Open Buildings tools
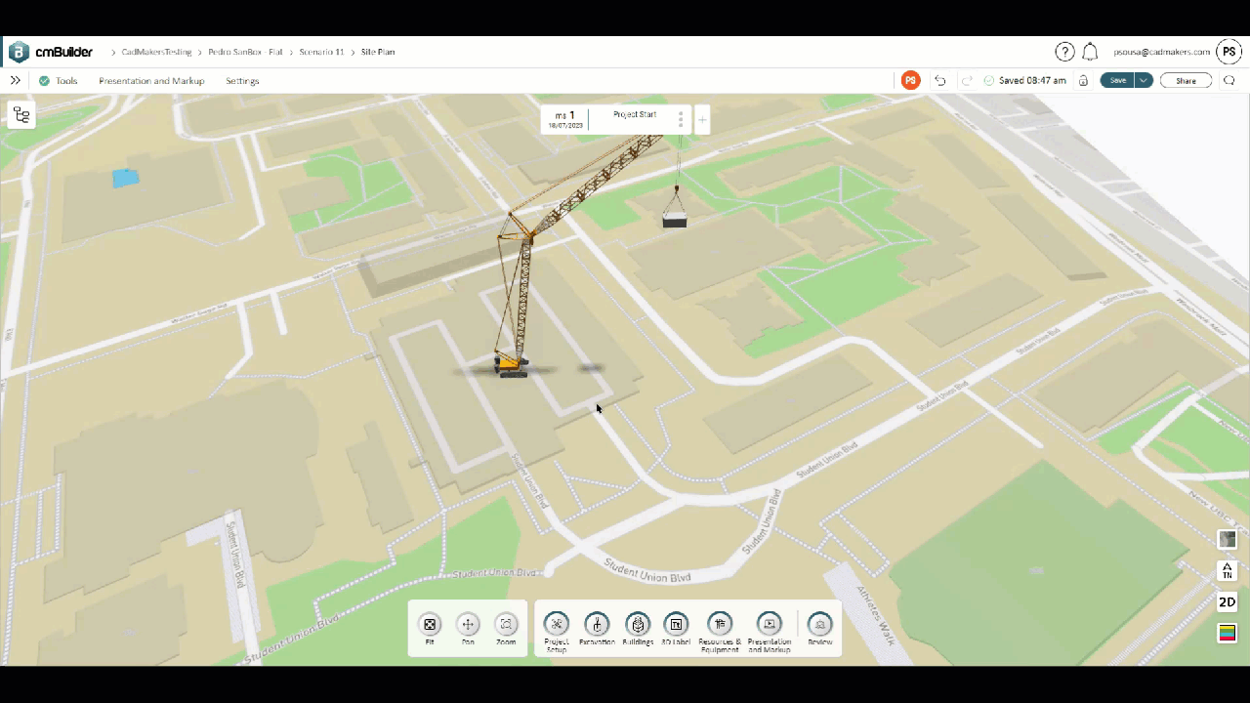The image size is (1250, 703). [x=638, y=628]
